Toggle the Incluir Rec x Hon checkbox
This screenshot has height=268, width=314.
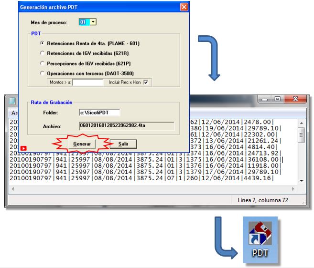click(146, 82)
